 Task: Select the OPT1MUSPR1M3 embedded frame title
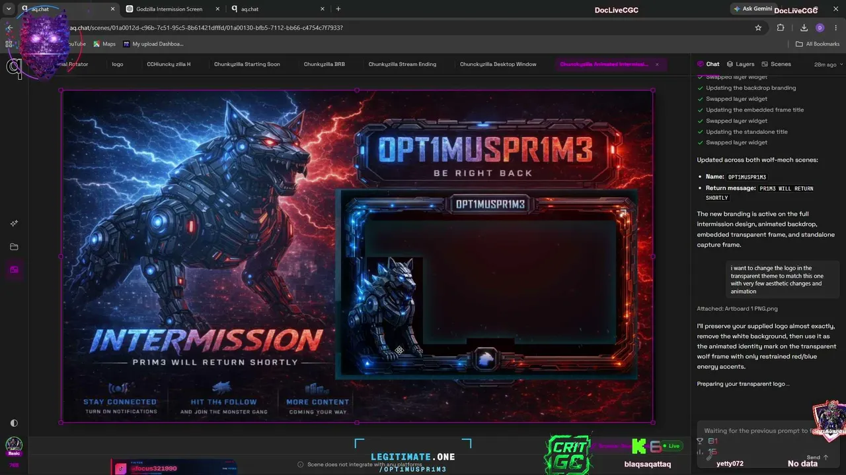click(x=490, y=205)
